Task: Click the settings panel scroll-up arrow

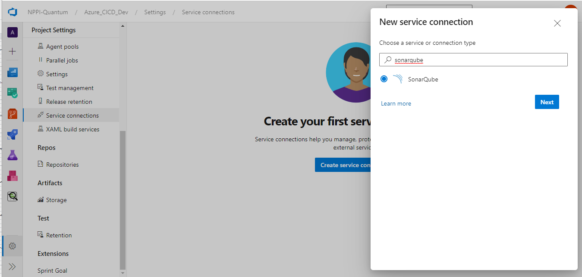Action: pos(123,26)
